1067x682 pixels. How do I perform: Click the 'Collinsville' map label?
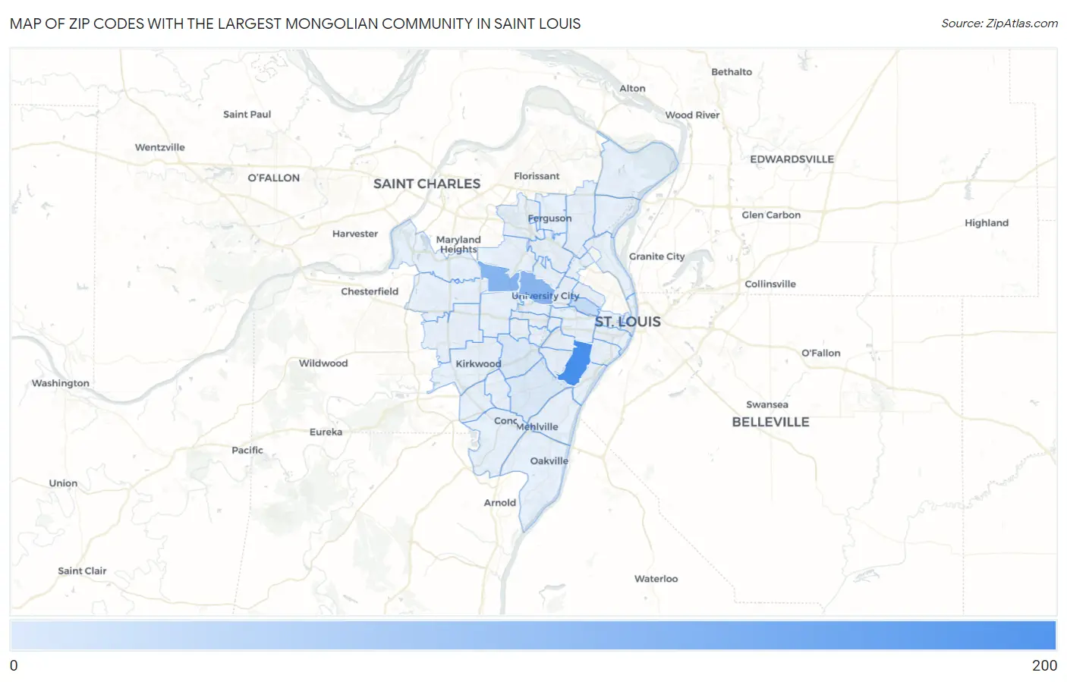coord(770,284)
